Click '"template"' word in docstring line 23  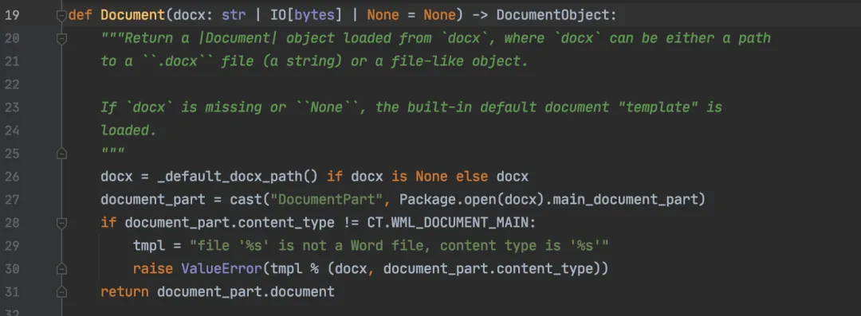click(658, 107)
